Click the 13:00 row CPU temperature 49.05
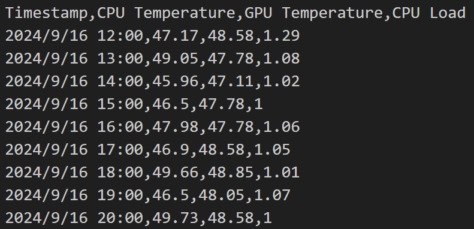This screenshot has width=474, height=229. pyautogui.click(x=176, y=58)
